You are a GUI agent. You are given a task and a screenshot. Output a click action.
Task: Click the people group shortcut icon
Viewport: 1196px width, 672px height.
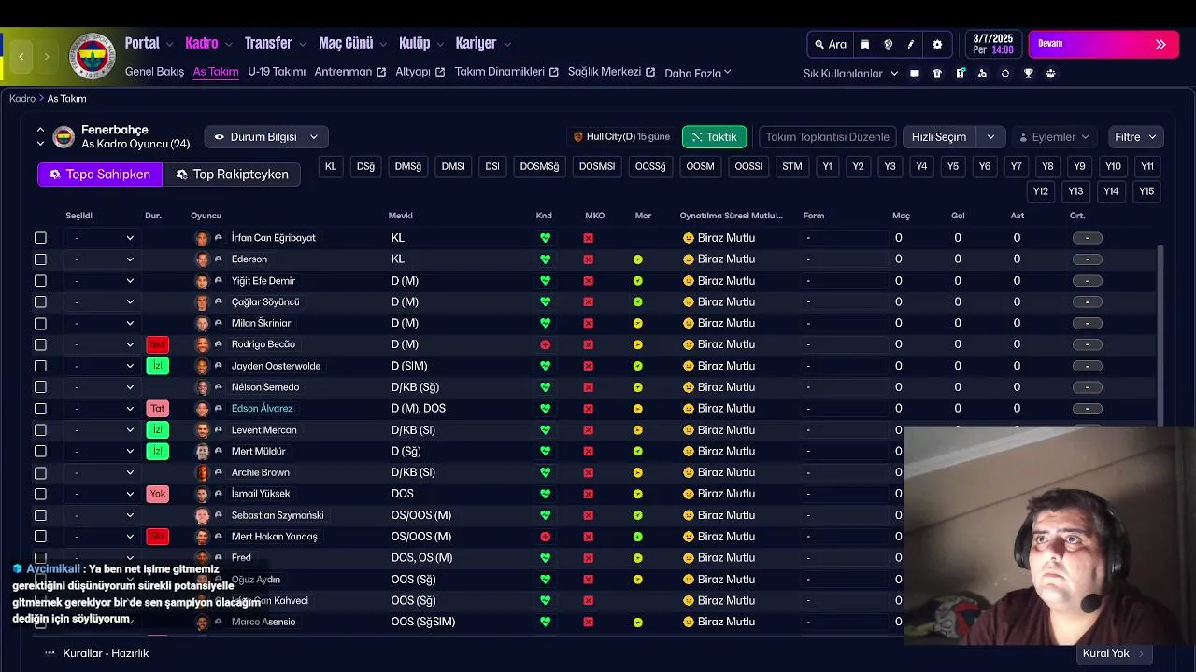pyautogui.click(x=1051, y=73)
